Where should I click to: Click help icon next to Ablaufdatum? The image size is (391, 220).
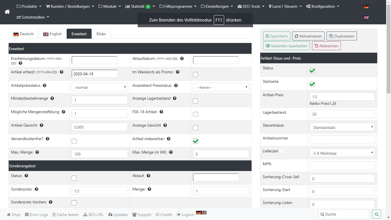(182, 58)
